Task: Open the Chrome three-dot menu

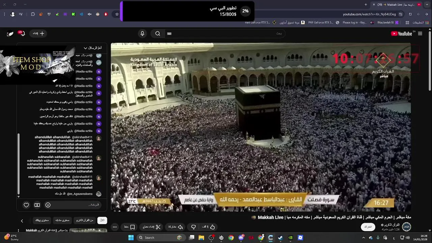Action: click(4, 14)
